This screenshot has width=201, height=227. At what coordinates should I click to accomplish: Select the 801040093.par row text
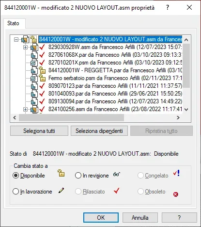pos(115,94)
